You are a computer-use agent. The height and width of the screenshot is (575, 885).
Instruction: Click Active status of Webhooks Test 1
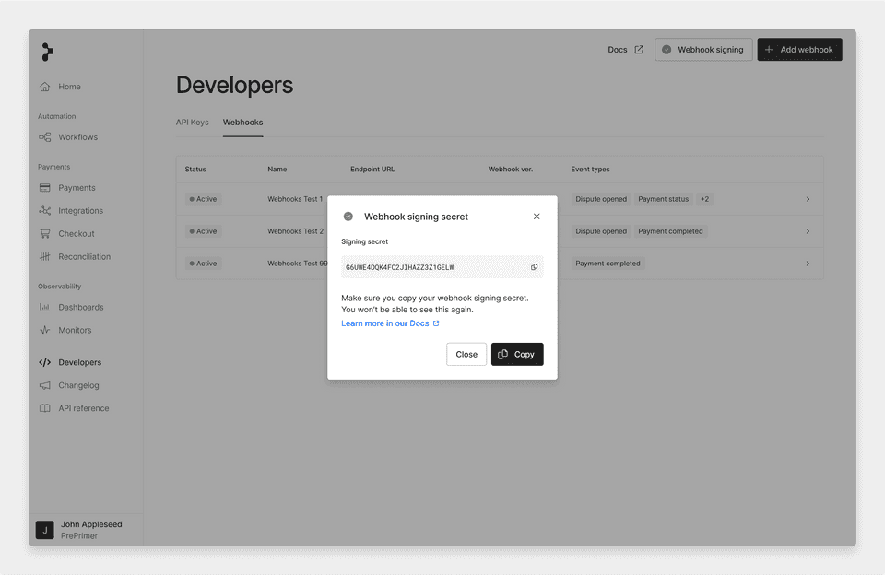point(203,199)
